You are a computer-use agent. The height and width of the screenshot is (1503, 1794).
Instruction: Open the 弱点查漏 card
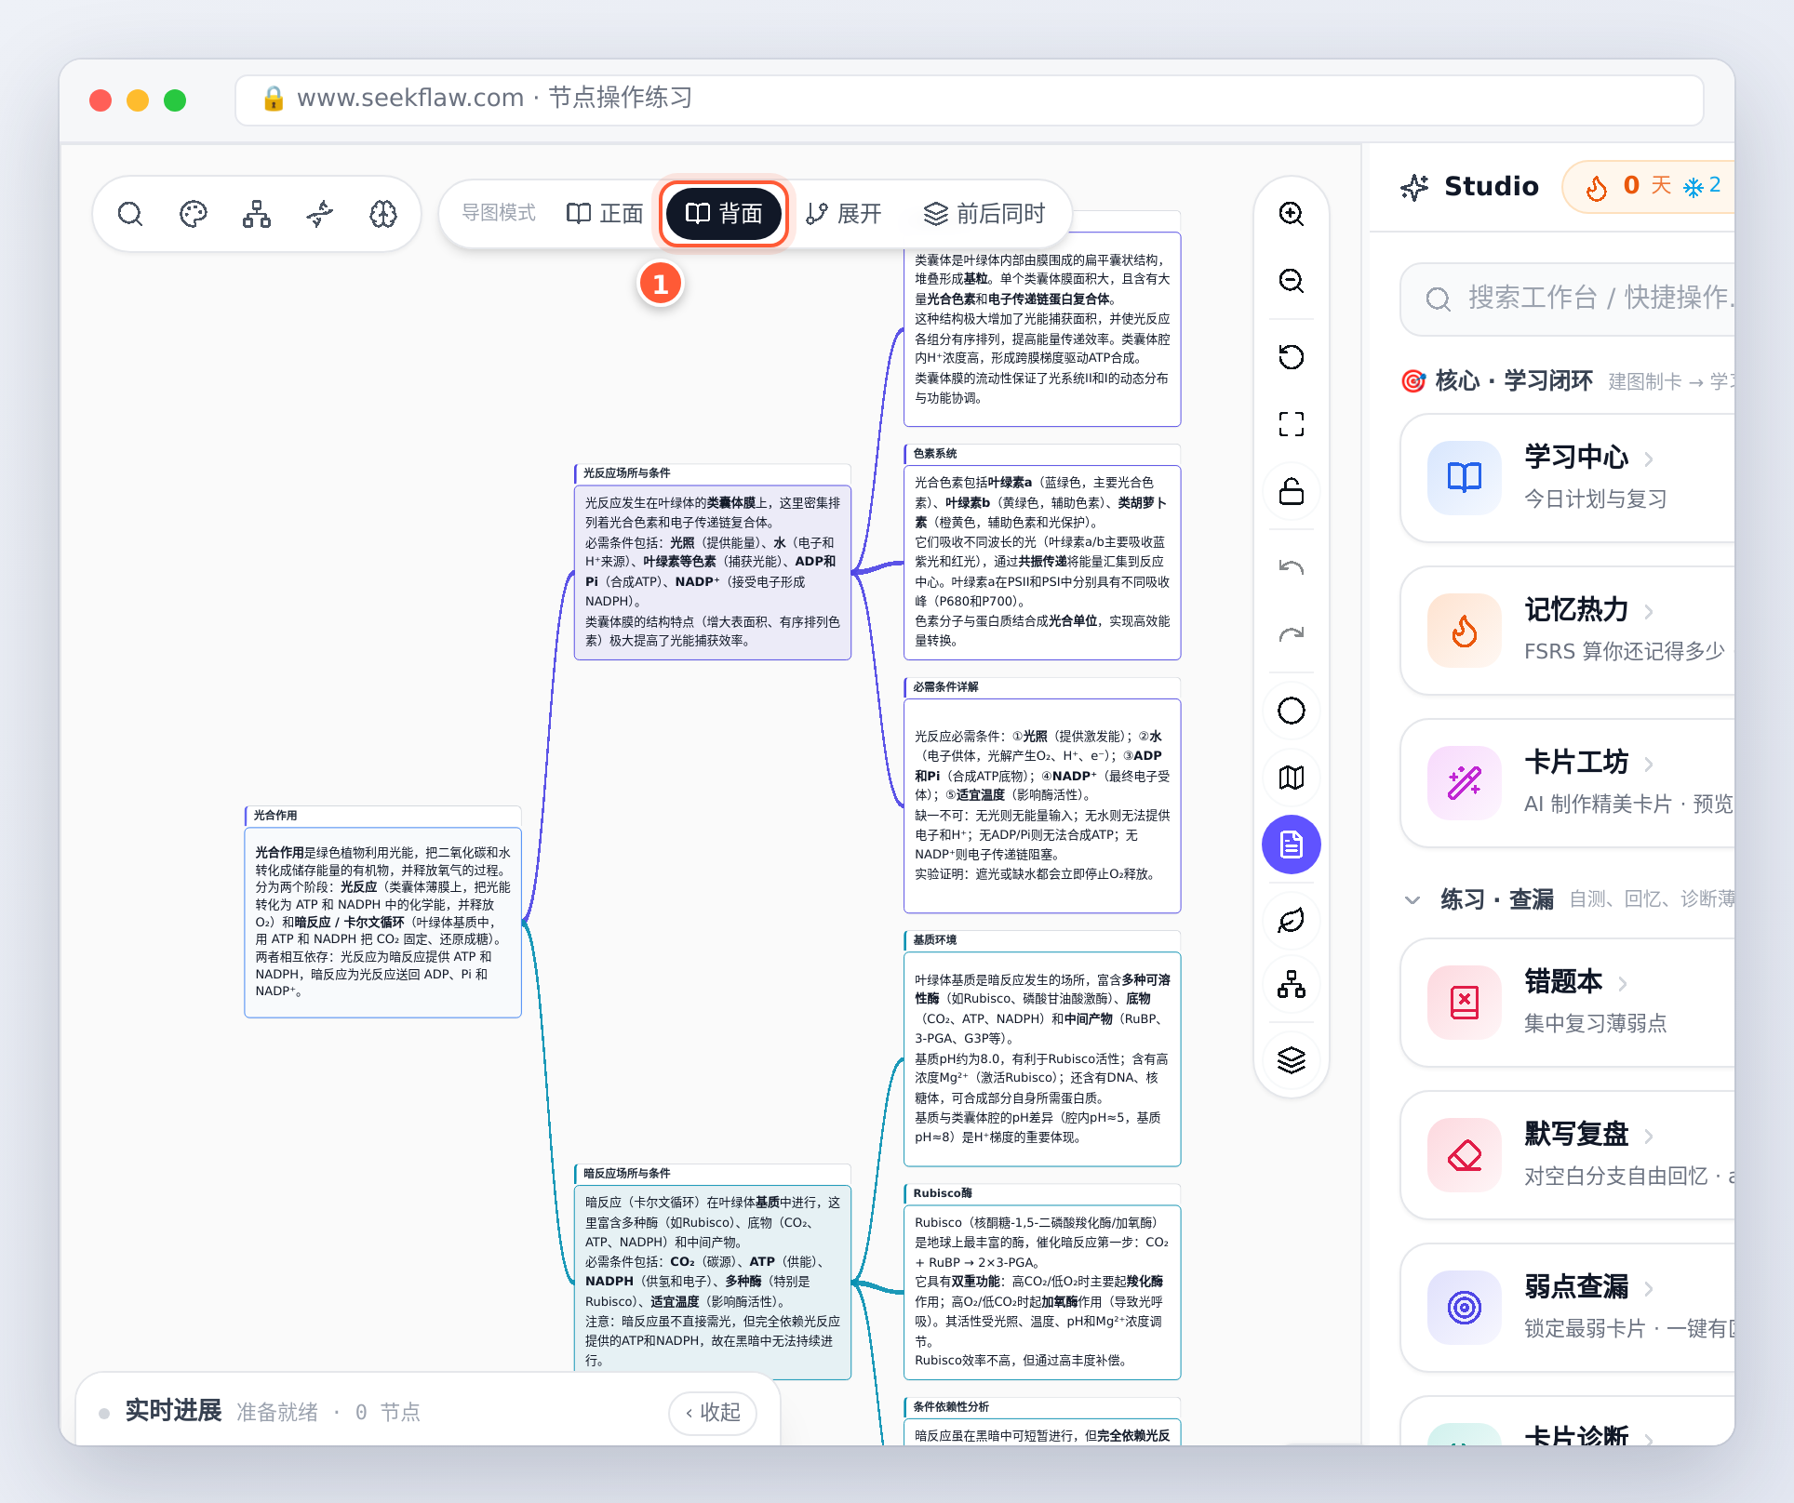[x=1568, y=1308]
